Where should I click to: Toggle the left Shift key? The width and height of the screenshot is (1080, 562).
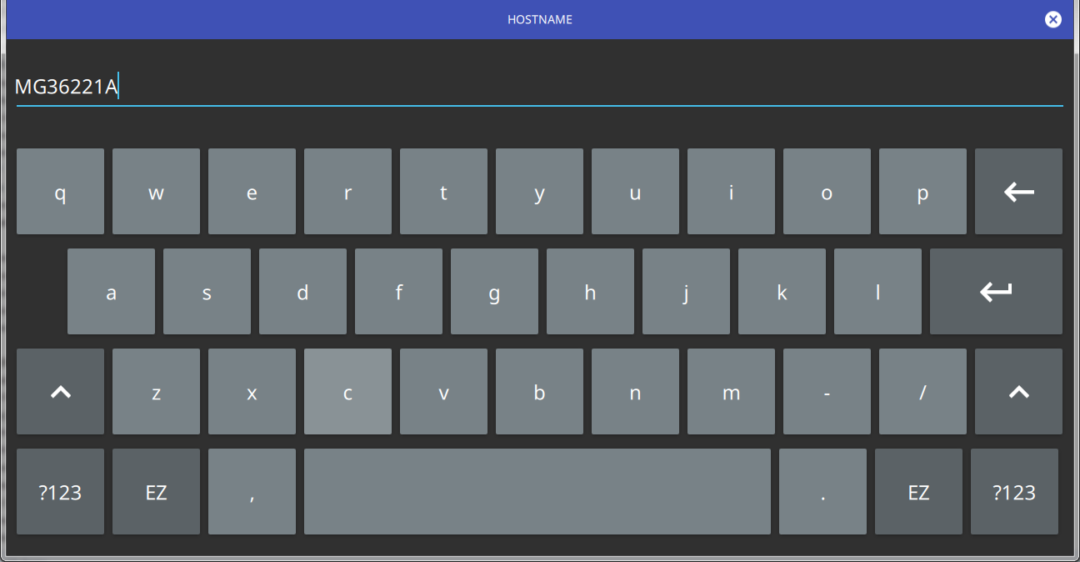(x=60, y=392)
